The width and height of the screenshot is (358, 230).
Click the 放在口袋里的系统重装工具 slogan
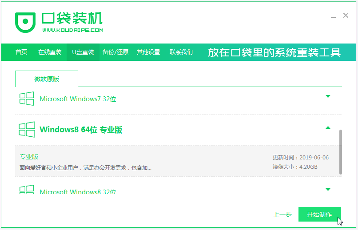[274, 52]
